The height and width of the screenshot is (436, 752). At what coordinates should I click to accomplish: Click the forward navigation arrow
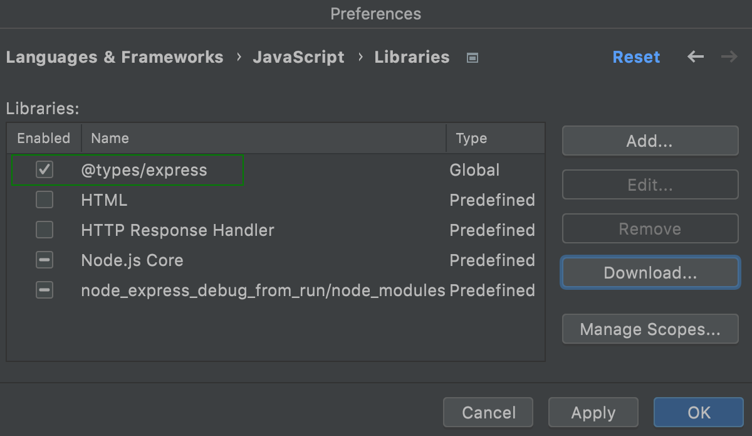click(729, 56)
